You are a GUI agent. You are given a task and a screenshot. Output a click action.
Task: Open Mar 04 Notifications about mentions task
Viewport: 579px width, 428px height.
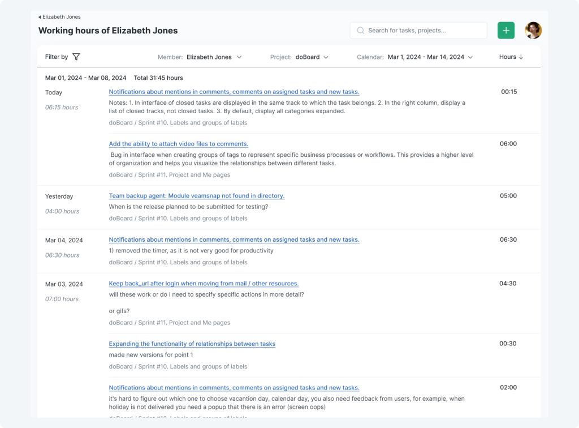pos(234,239)
